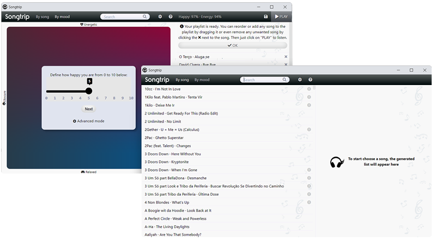Click headphones icon in empty playlist panel
This screenshot has height=247, width=436.
tap(336, 162)
